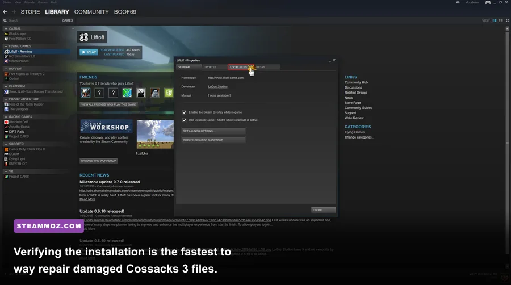Select DiRT Rally in game list

pyautogui.click(x=16, y=132)
